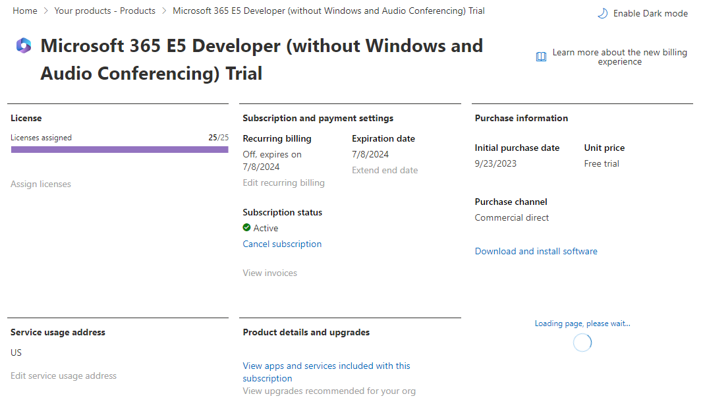Open Your products - Products breadcrumb
Viewport: 705px width, 419px height.
(x=105, y=11)
